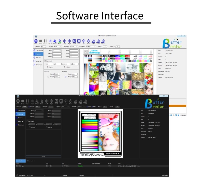Click the Z-Rst icon in the light window
Image resolution: width=201 pixels, height=188 pixels.
[x=103, y=41]
